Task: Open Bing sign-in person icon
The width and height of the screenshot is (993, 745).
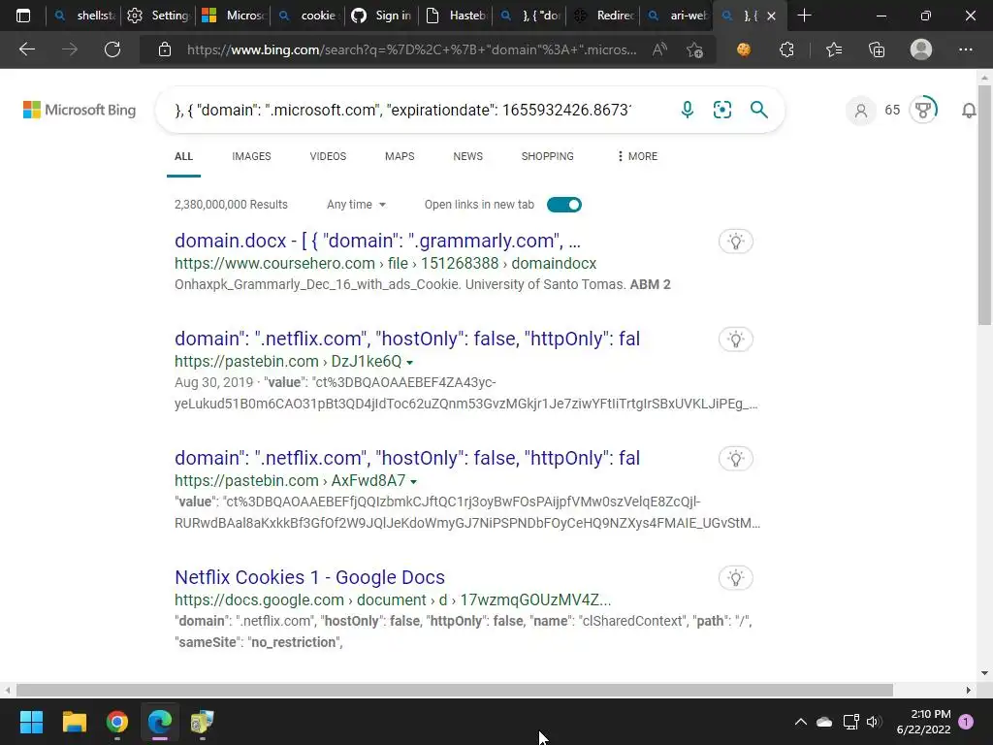Action: (x=861, y=111)
